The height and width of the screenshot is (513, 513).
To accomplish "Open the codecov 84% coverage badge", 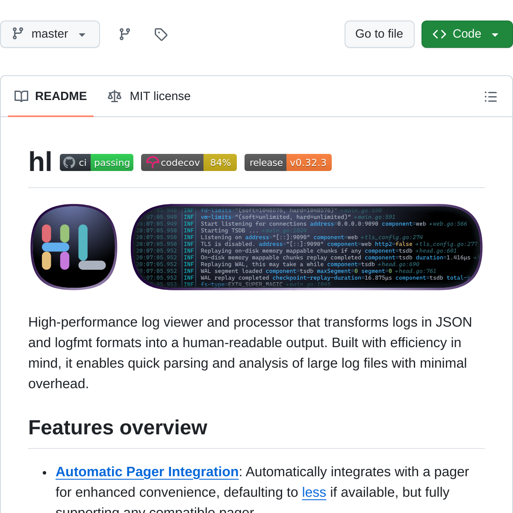I will tap(189, 162).
